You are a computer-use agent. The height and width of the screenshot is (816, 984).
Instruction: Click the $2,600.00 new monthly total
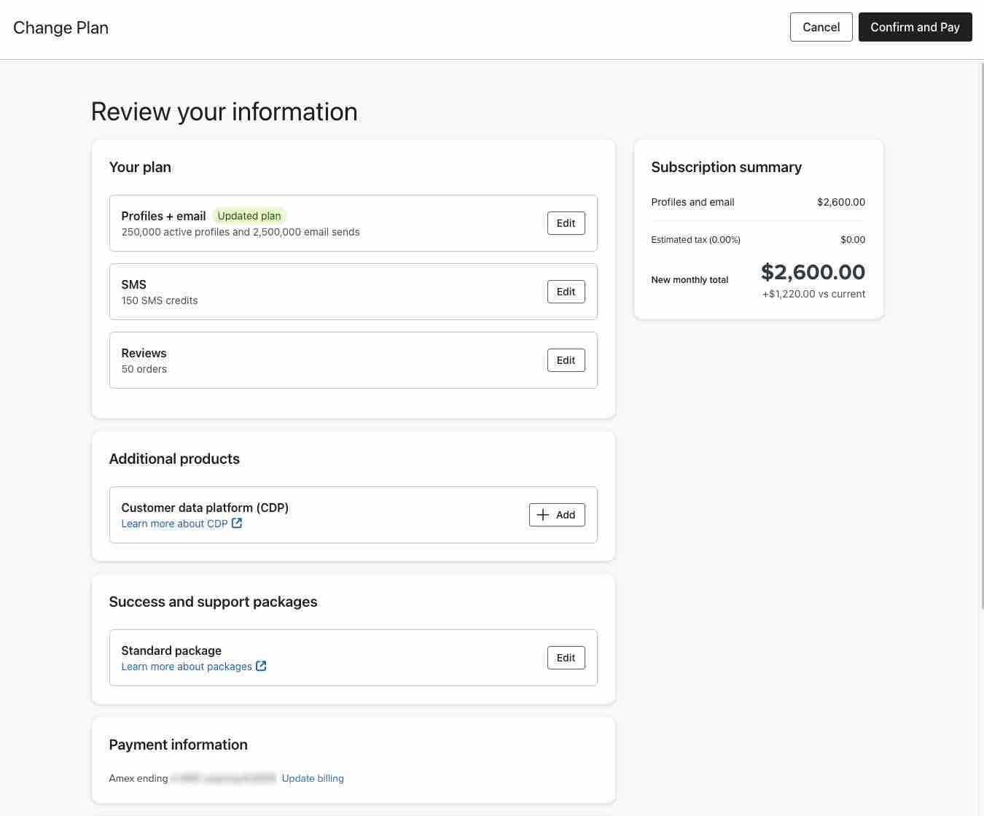pyautogui.click(x=813, y=272)
